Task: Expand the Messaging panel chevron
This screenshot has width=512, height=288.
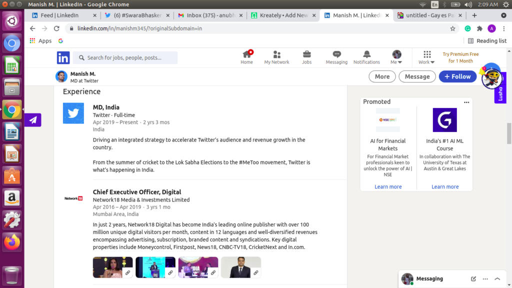Action: coord(497,279)
